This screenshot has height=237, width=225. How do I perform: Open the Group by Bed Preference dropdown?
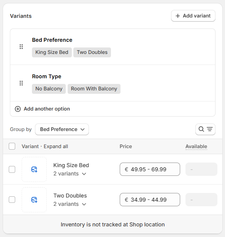tap(62, 130)
